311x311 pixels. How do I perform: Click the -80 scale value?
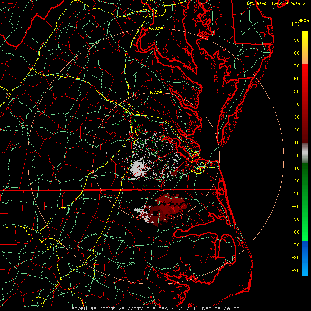(x=295, y=258)
